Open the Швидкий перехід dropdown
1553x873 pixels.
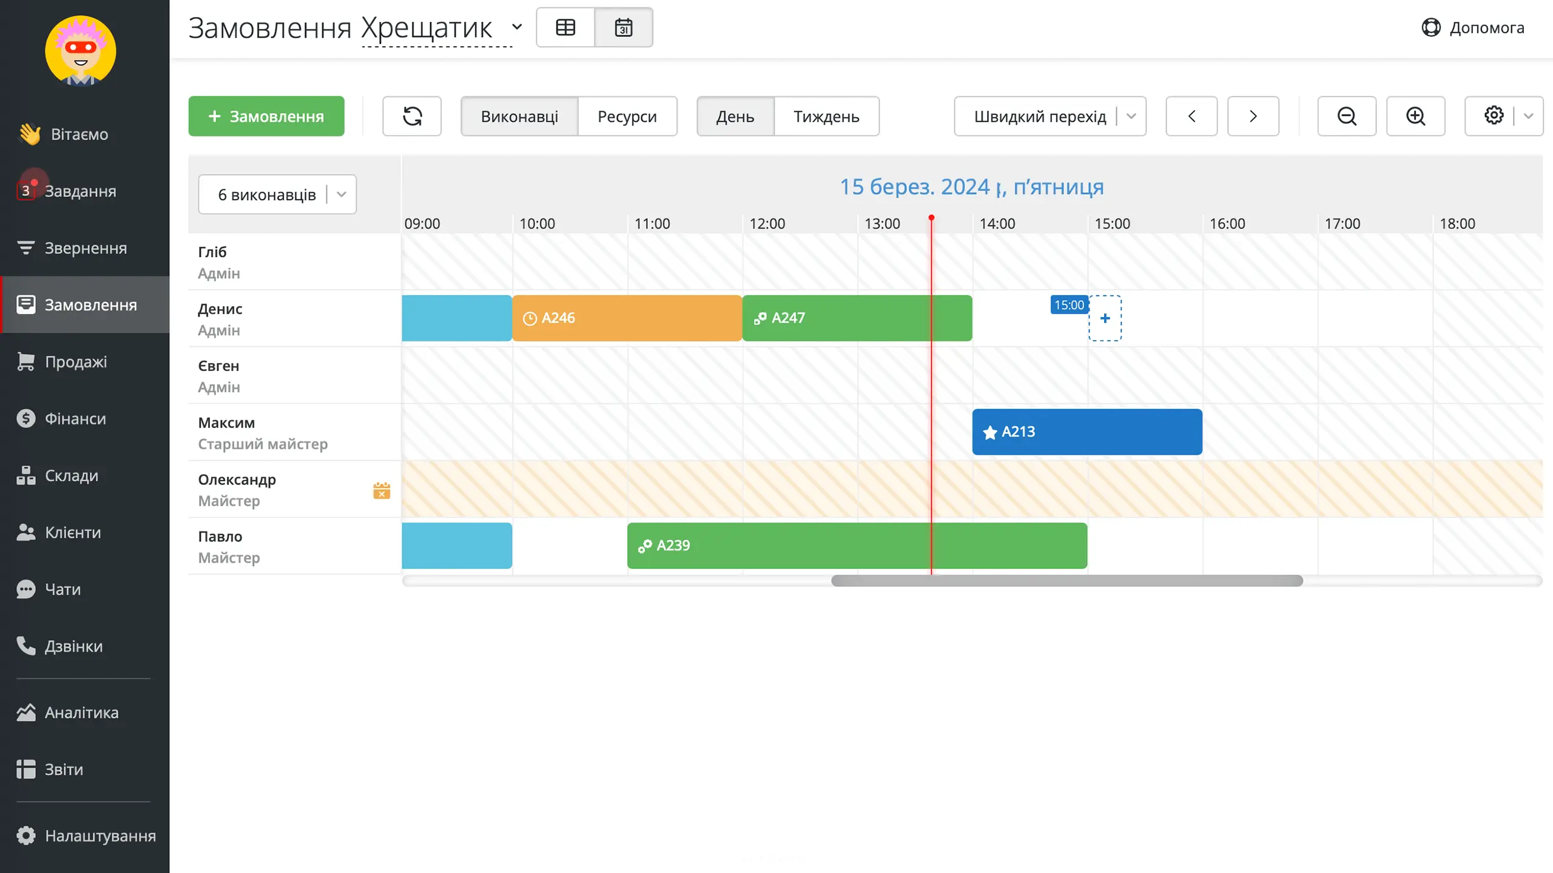1050,116
